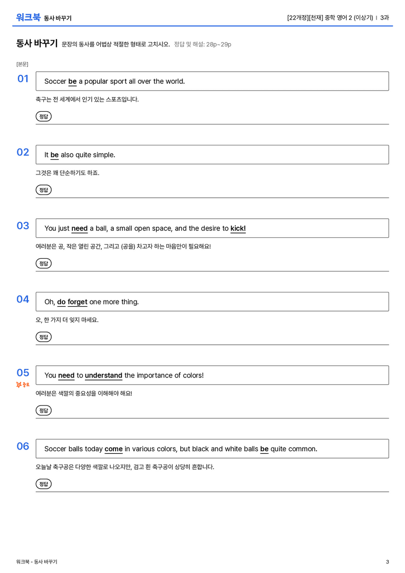The image size is (405, 573).
Task: Click the 정답 badge under question 05
Action: pyautogui.click(x=43, y=411)
